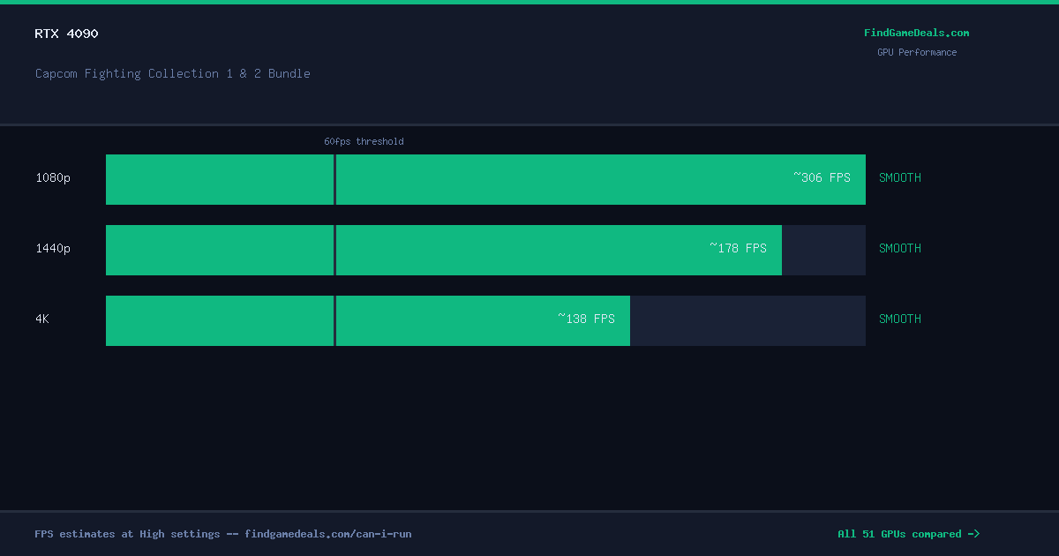Select the 4K resolution label

[x=42, y=319]
